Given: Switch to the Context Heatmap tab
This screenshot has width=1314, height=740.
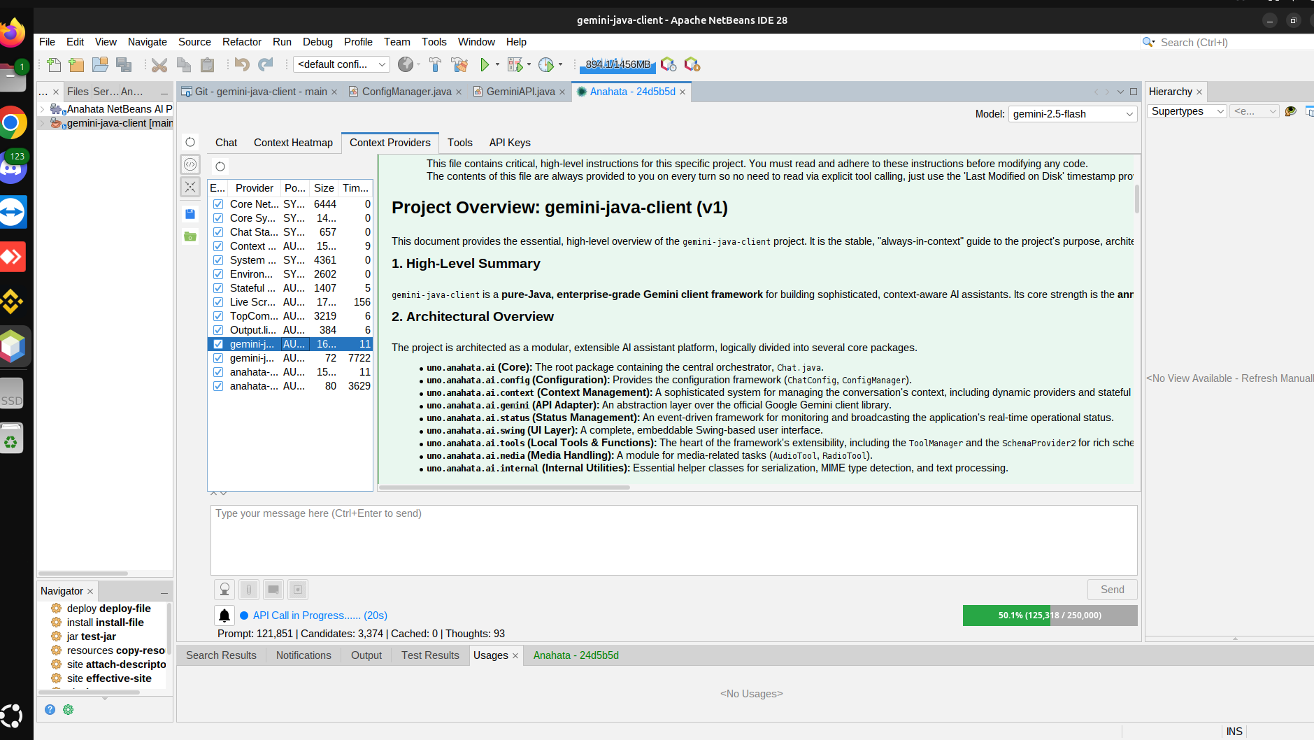Looking at the screenshot, I should tap(293, 143).
